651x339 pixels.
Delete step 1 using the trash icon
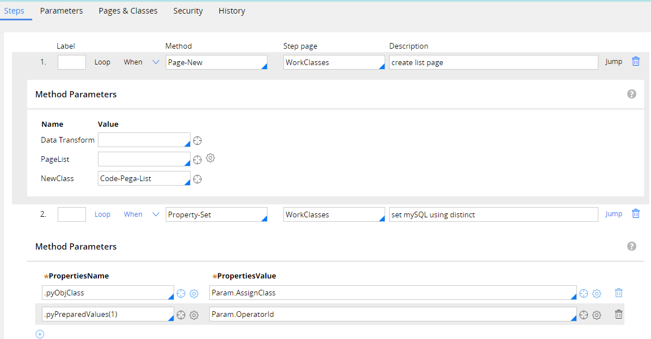pos(636,61)
